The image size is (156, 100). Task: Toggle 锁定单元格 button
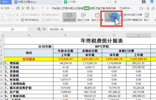coord(69,17)
